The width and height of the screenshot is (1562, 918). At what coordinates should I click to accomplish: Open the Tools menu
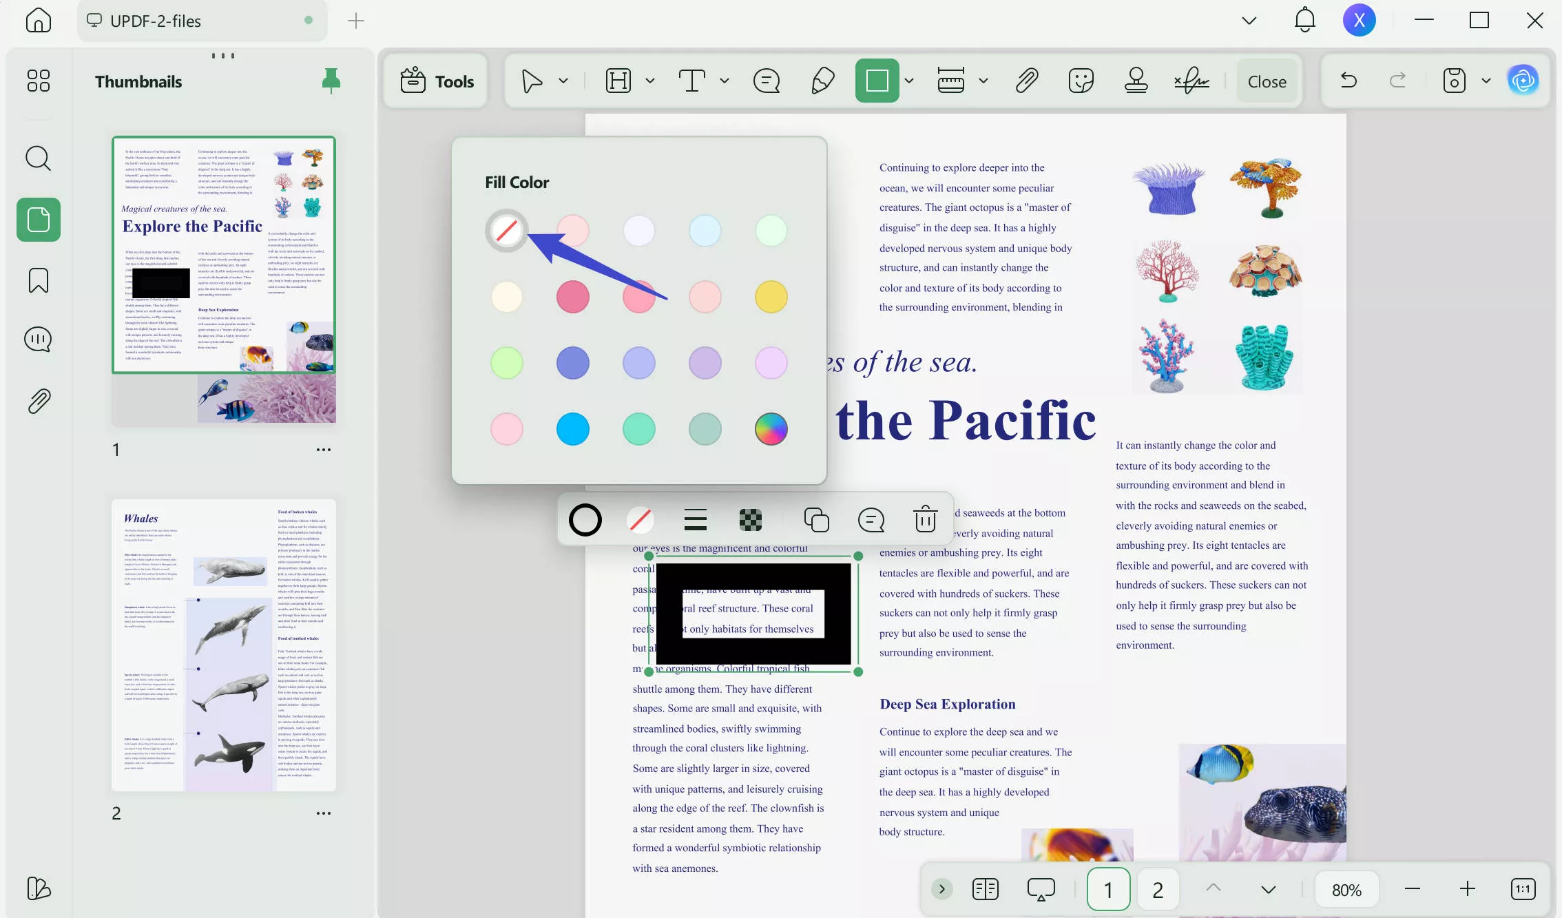point(437,81)
